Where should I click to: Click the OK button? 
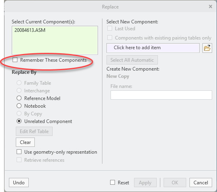point(175,182)
